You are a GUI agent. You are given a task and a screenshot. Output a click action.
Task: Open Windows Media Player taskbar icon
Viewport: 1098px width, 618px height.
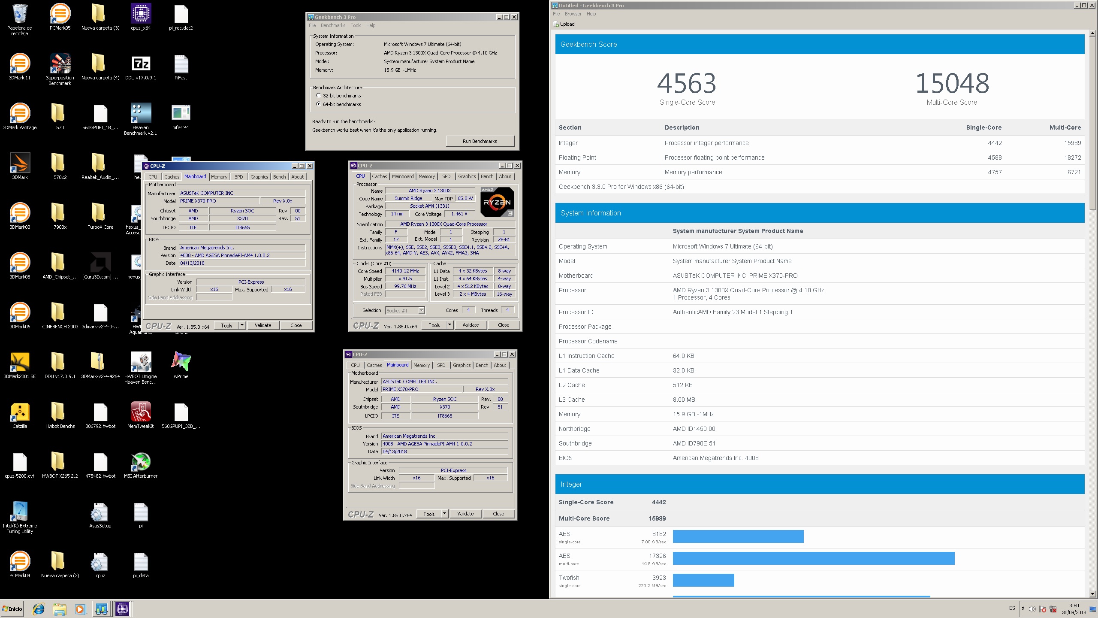pos(80,609)
